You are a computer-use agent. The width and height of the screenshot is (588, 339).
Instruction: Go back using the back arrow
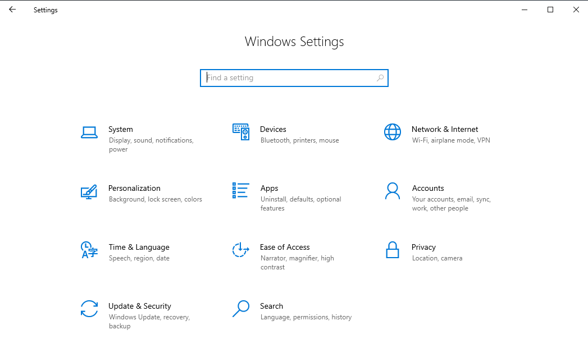click(x=12, y=10)
